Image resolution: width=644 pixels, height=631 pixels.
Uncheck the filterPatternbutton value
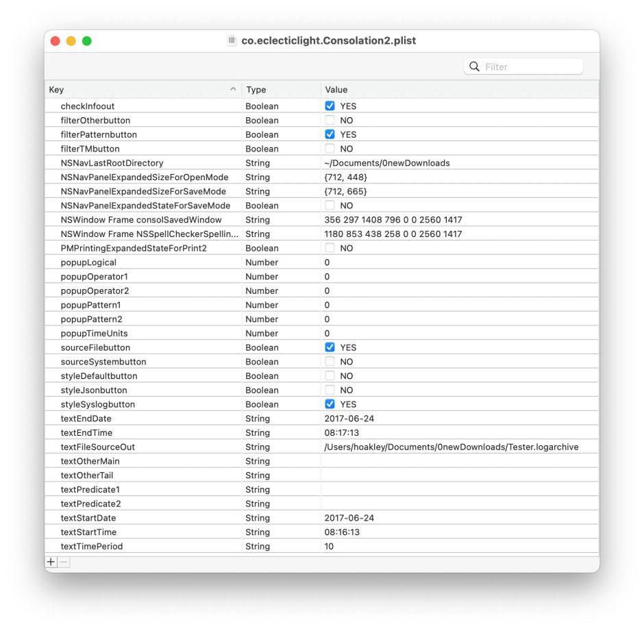point(330,134)
